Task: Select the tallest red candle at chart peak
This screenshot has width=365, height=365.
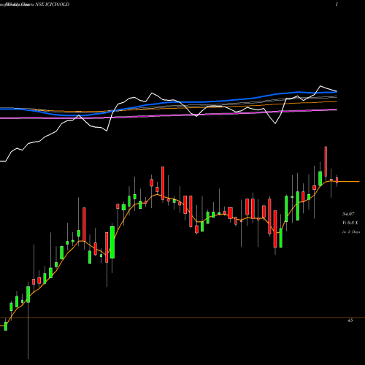Action: coord(326,161)
